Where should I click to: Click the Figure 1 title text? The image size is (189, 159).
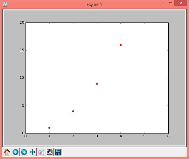(94, 5)
